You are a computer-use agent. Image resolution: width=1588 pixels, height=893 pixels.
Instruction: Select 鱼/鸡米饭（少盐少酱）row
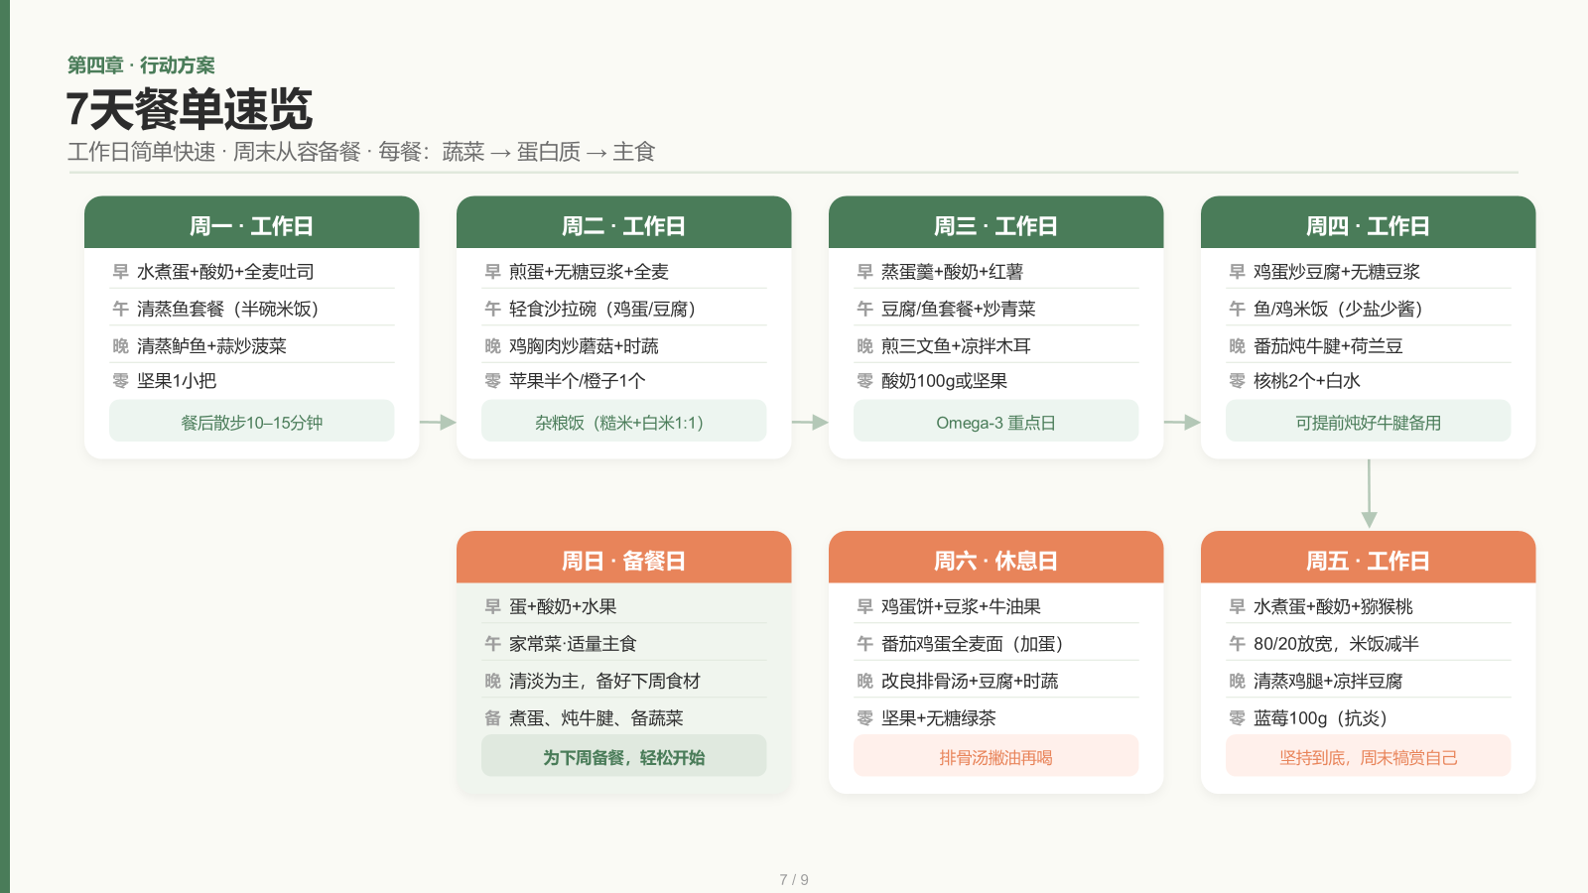[1369, 309]
